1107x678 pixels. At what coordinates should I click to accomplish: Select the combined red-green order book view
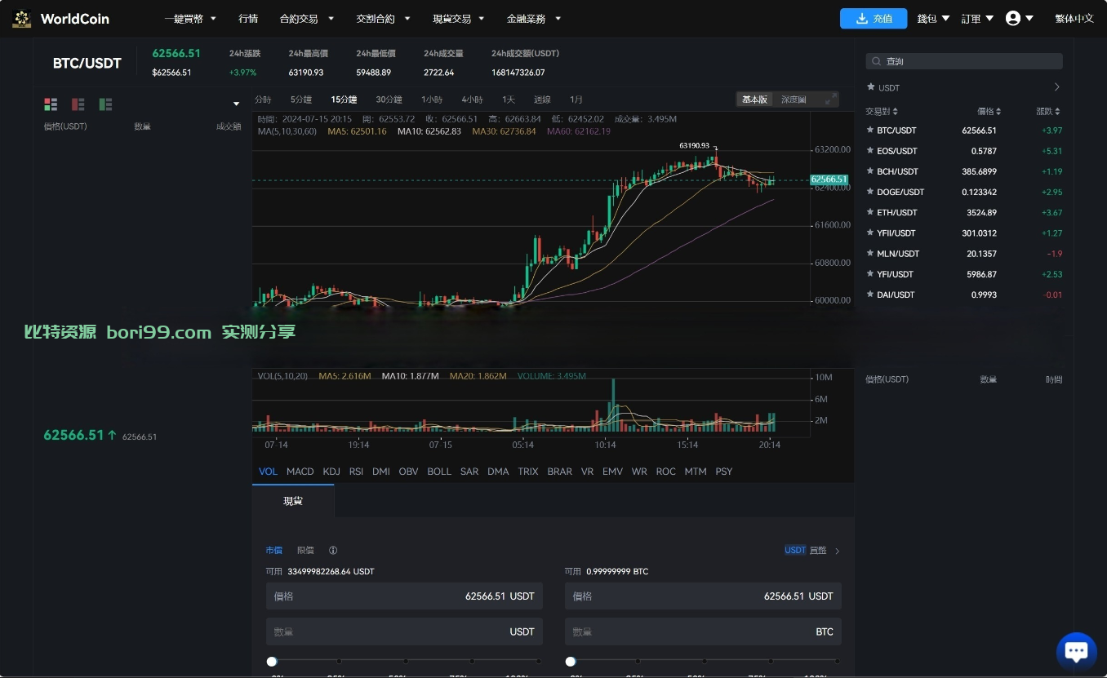pyautogui.click(x=51, y=104)
